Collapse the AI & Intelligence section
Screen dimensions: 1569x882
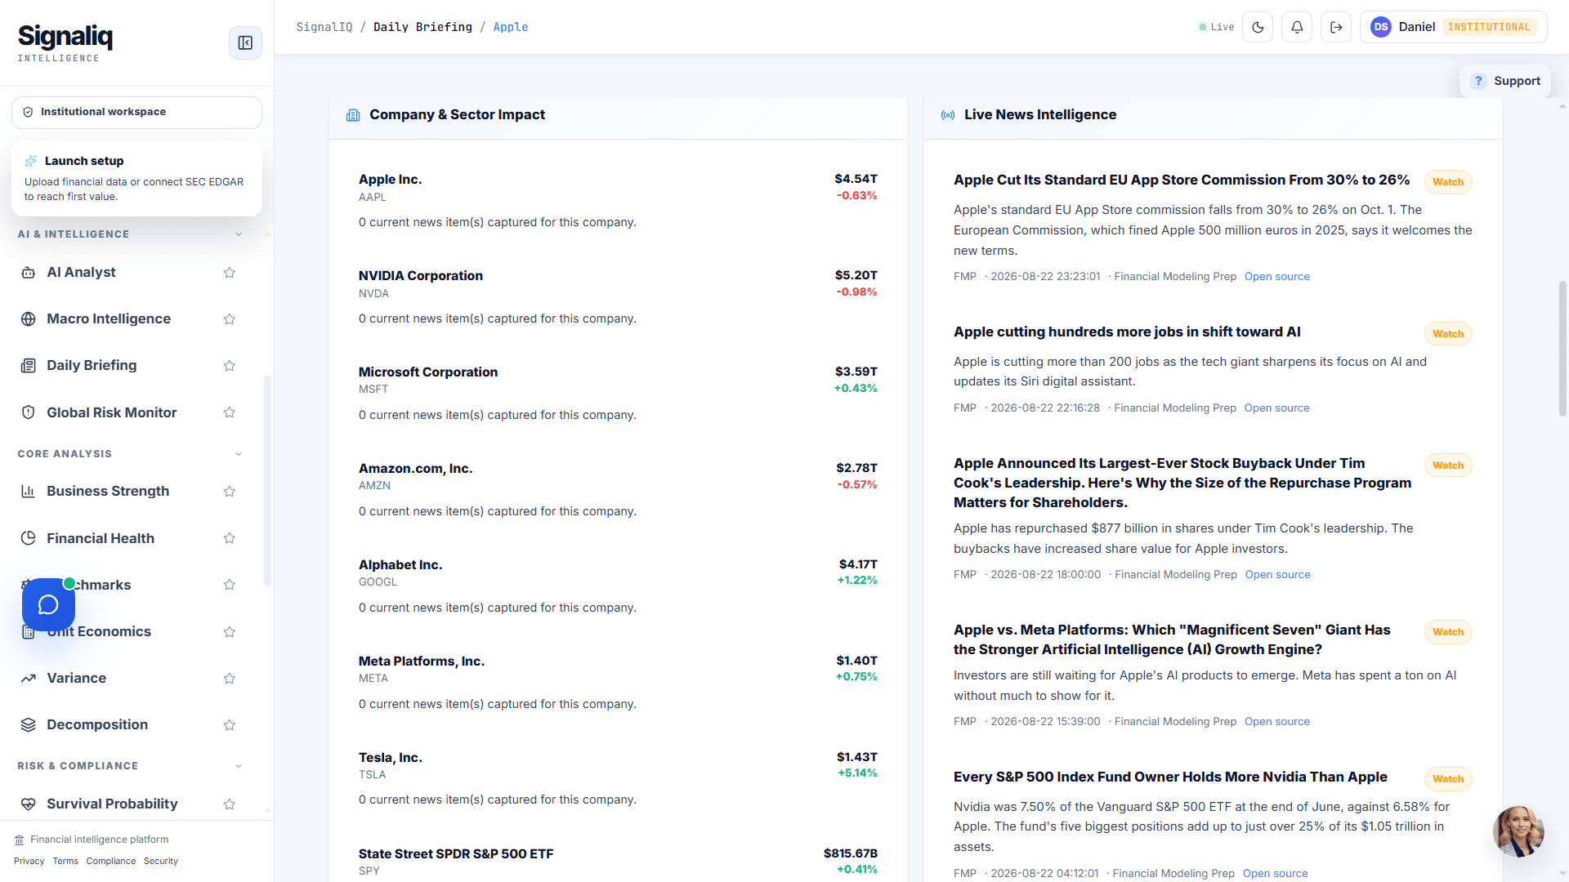point(239,234)
